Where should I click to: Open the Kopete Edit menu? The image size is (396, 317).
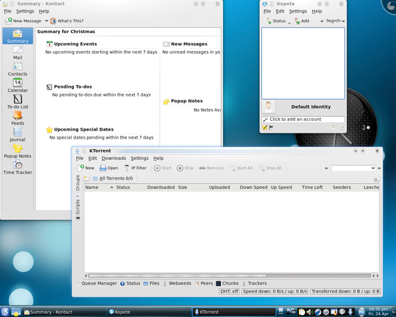coord(280,11)
